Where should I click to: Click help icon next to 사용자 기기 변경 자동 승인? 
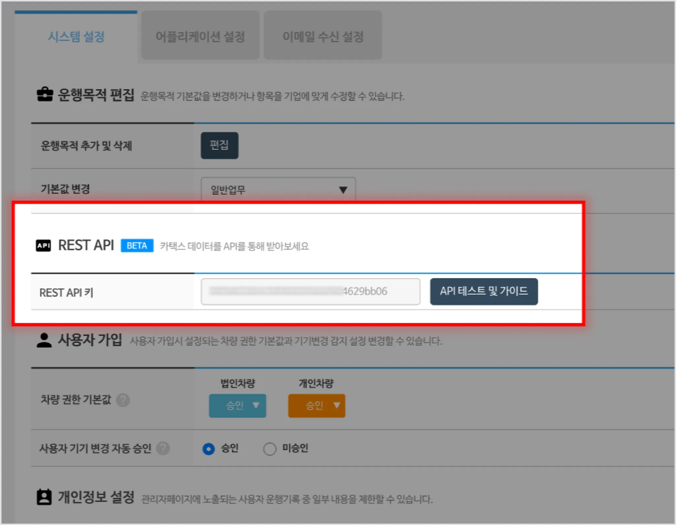click(163, 448)
